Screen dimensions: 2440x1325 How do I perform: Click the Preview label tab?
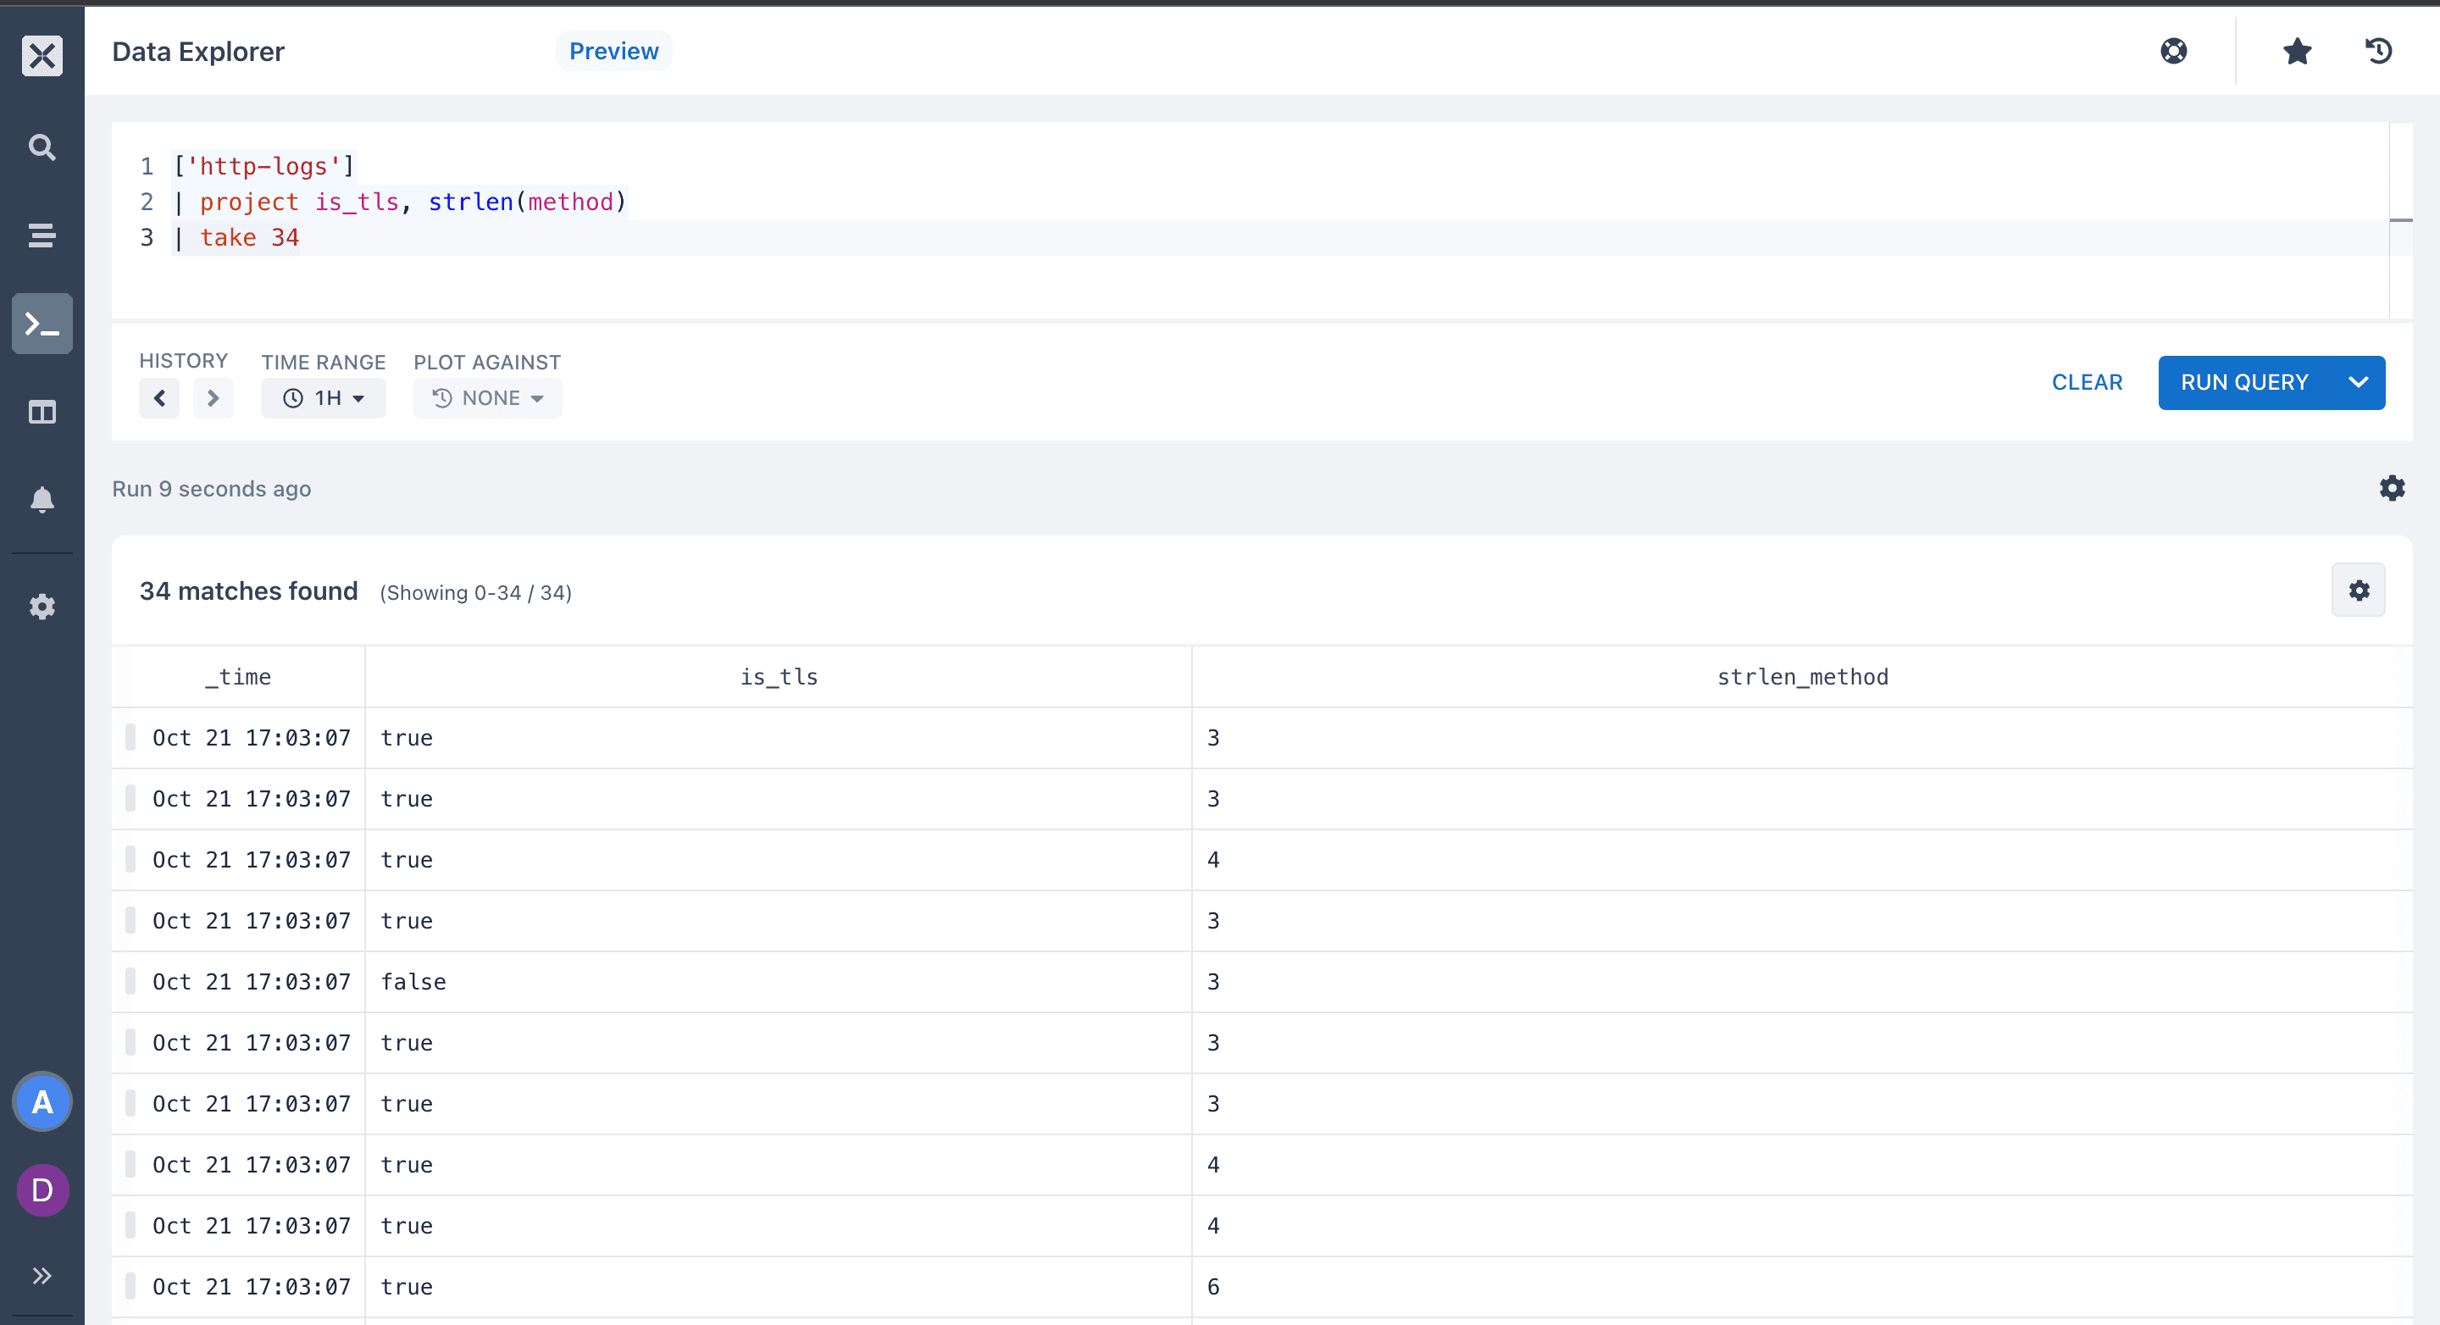click(613, 51)
